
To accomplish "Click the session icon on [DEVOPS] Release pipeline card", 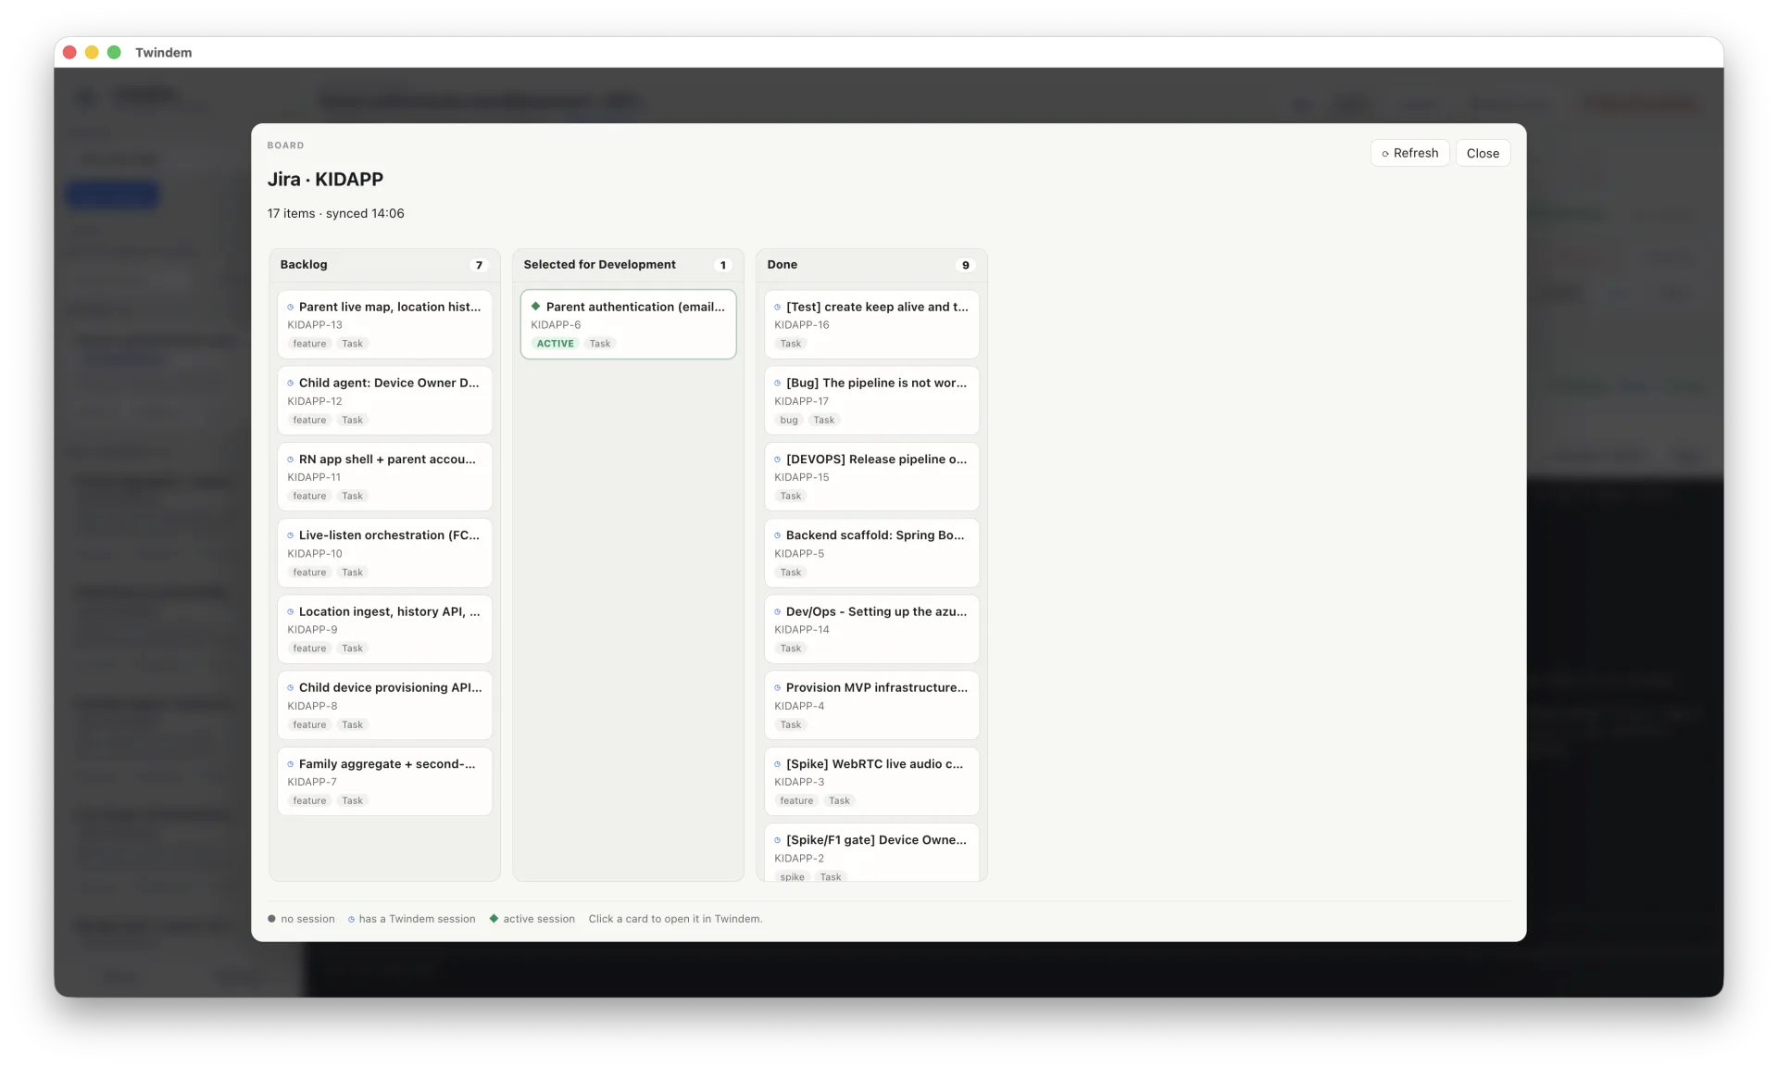I will (x=778, y=459).
